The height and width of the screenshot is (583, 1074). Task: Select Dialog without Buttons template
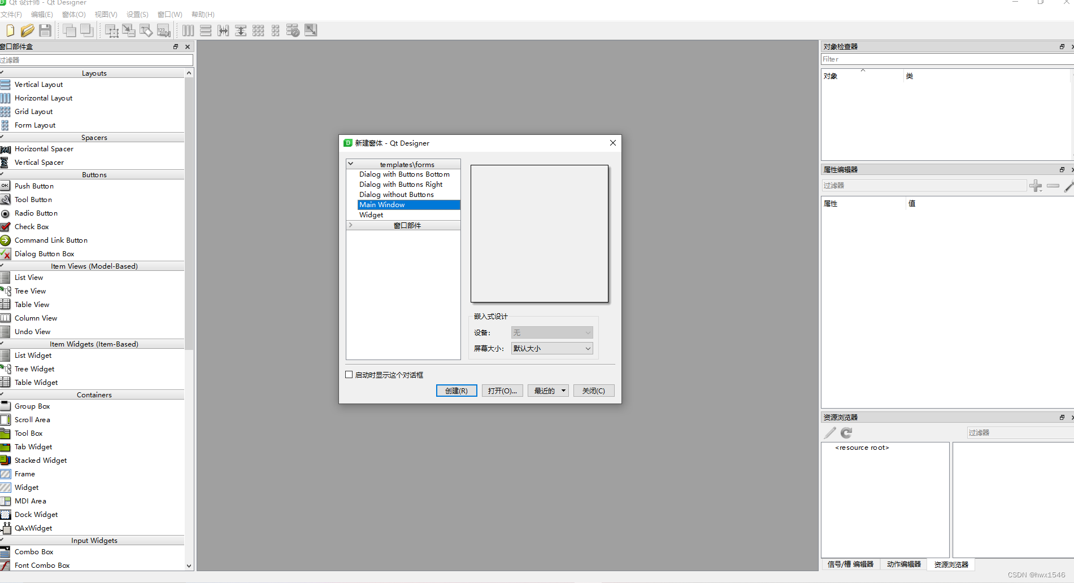(397, 195)
